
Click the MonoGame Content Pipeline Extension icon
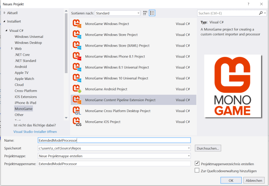[77, 100]
